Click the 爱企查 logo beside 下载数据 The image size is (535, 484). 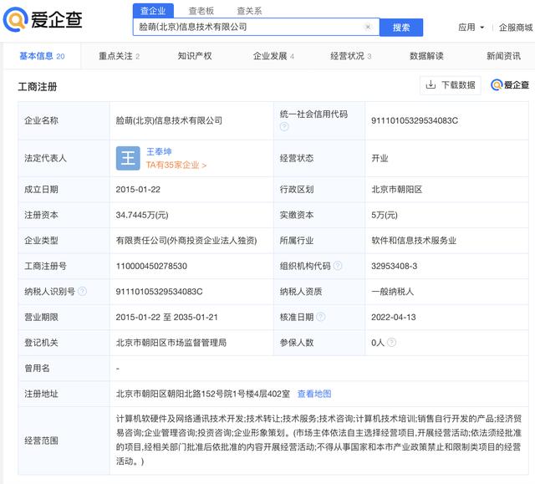click(x=510, y=85)
